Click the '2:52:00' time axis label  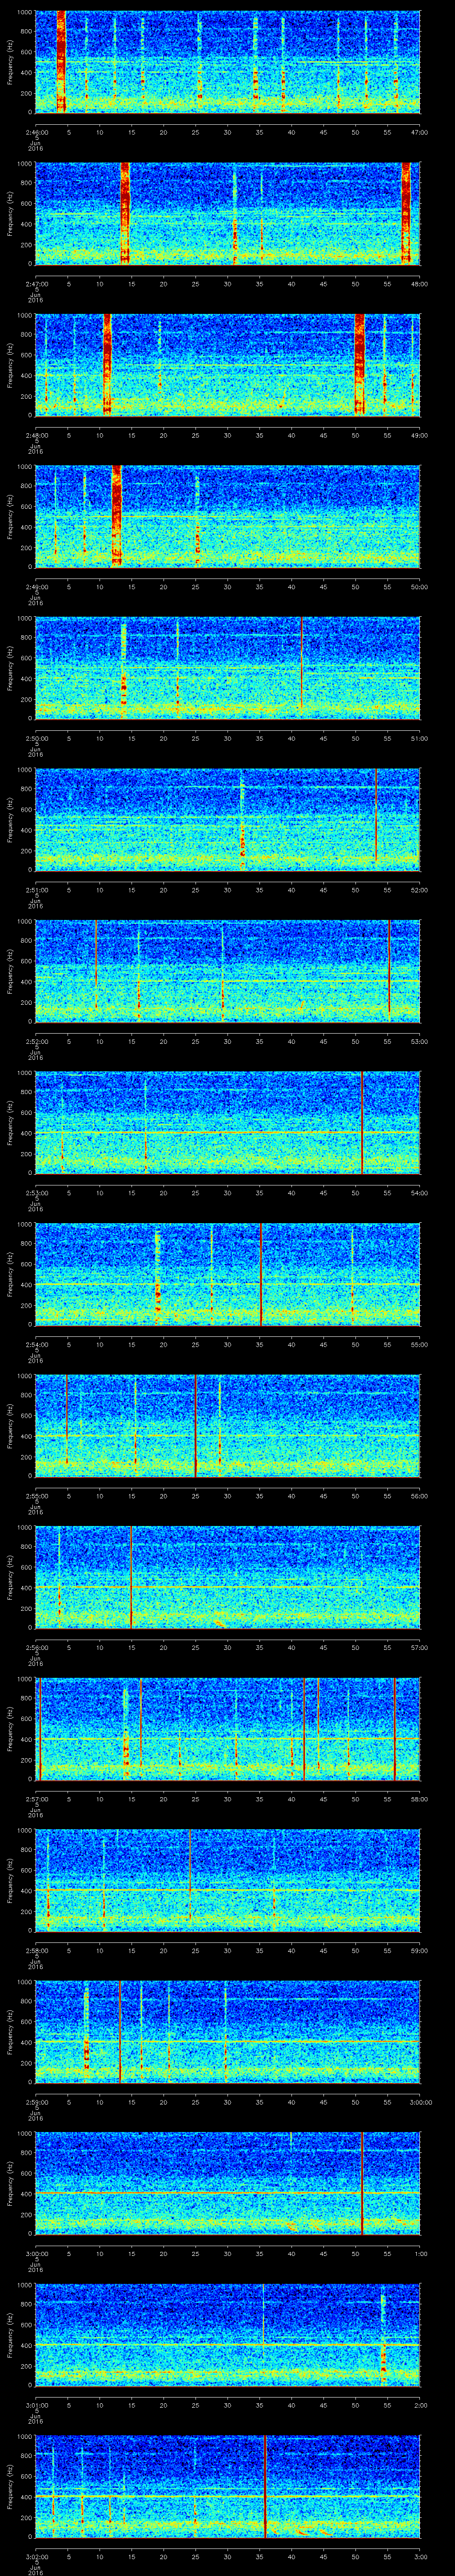[x=36, y=1041]
